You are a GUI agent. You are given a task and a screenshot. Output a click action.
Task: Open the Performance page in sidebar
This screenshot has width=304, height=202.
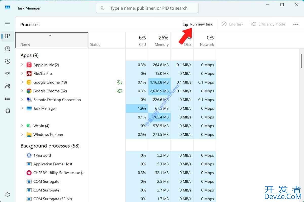coord(8,49)
